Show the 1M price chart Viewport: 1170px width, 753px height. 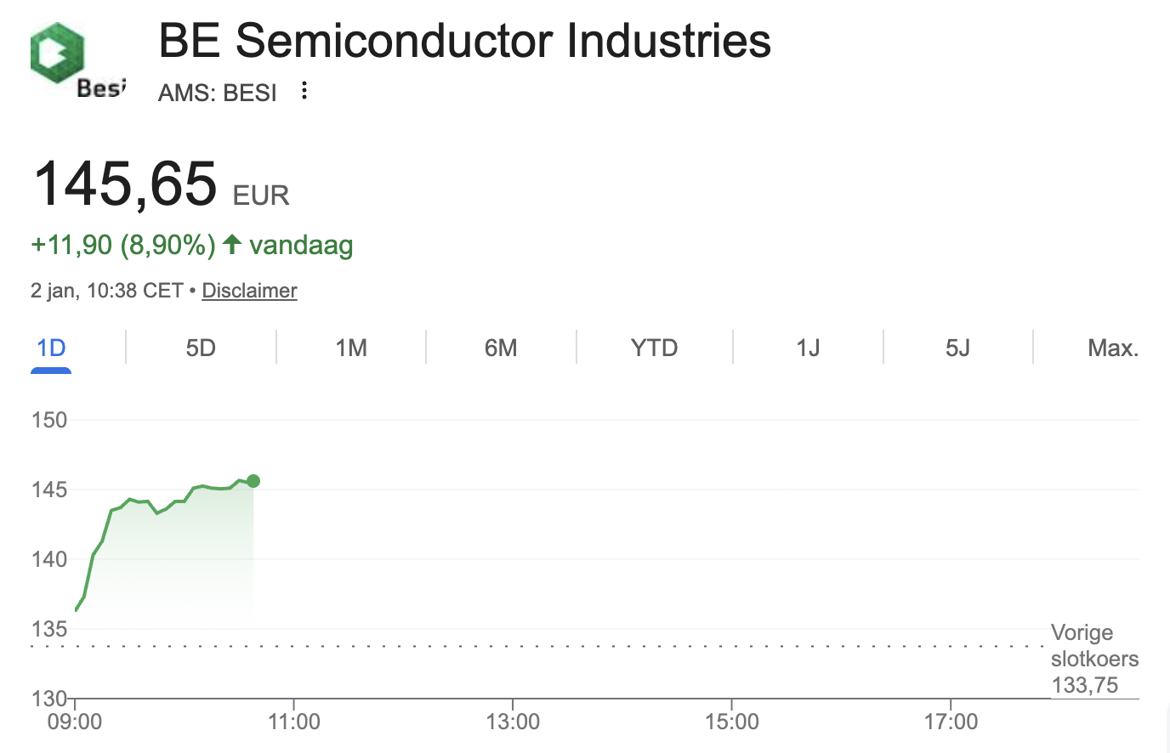[351, 348]
